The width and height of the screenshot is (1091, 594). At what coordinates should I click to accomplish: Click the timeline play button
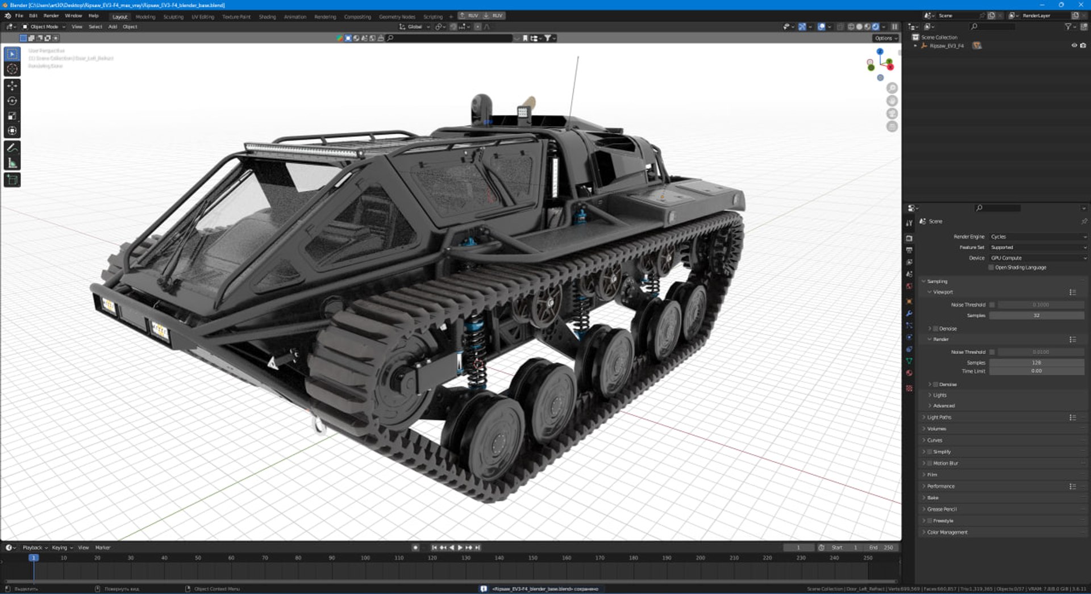(460, 548)
